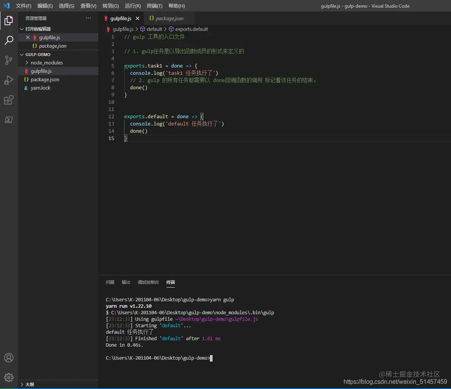Click 'default 任务执行了' string on line 13

pyautogui.click(x=193, y=124)
